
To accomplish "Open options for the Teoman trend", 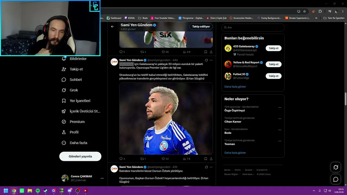I will tap(280, 141).
